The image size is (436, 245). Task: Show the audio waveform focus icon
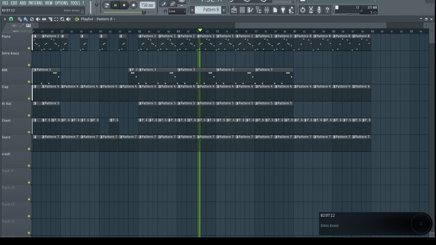tap(14, 26)
